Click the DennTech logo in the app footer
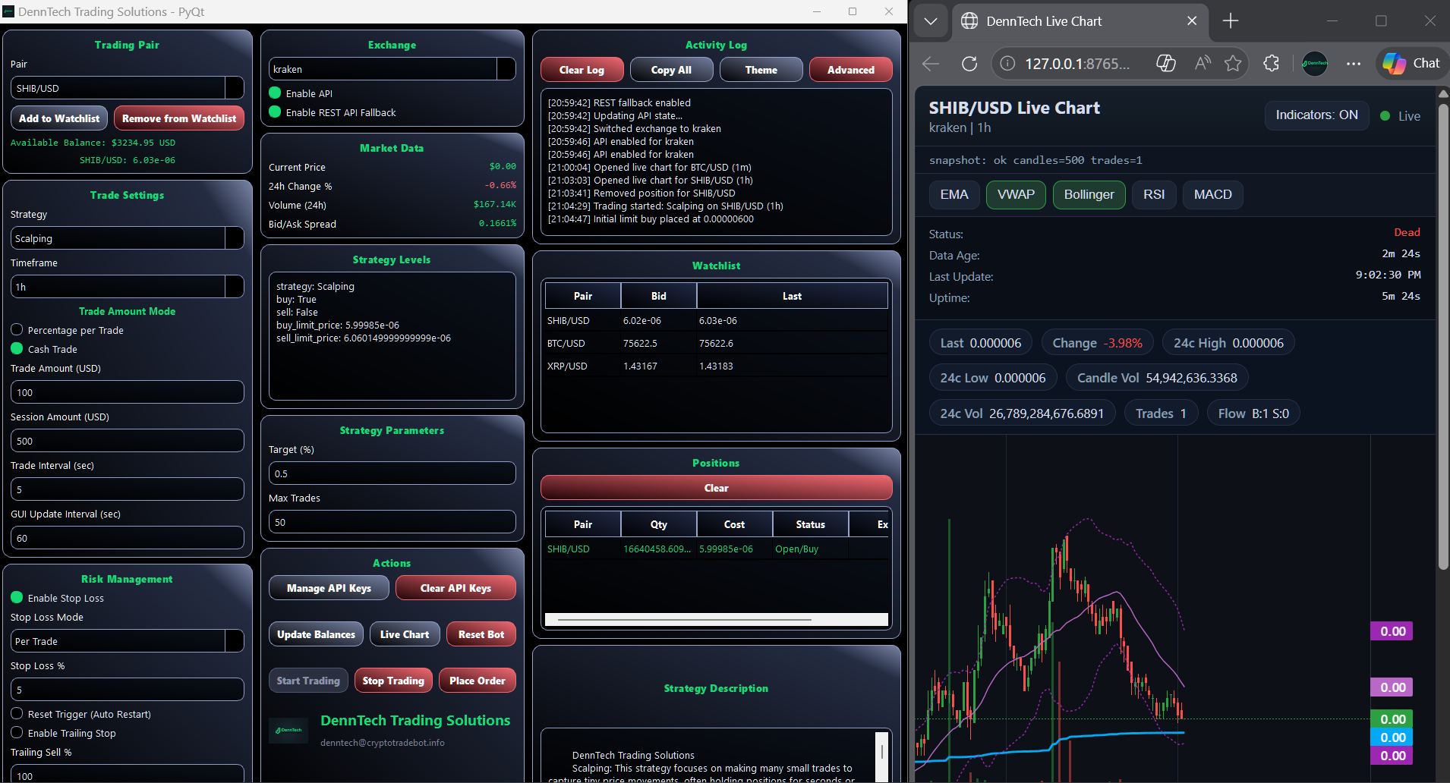The height and width of the screenshot is (783, 1450). [x=288, y=730]
